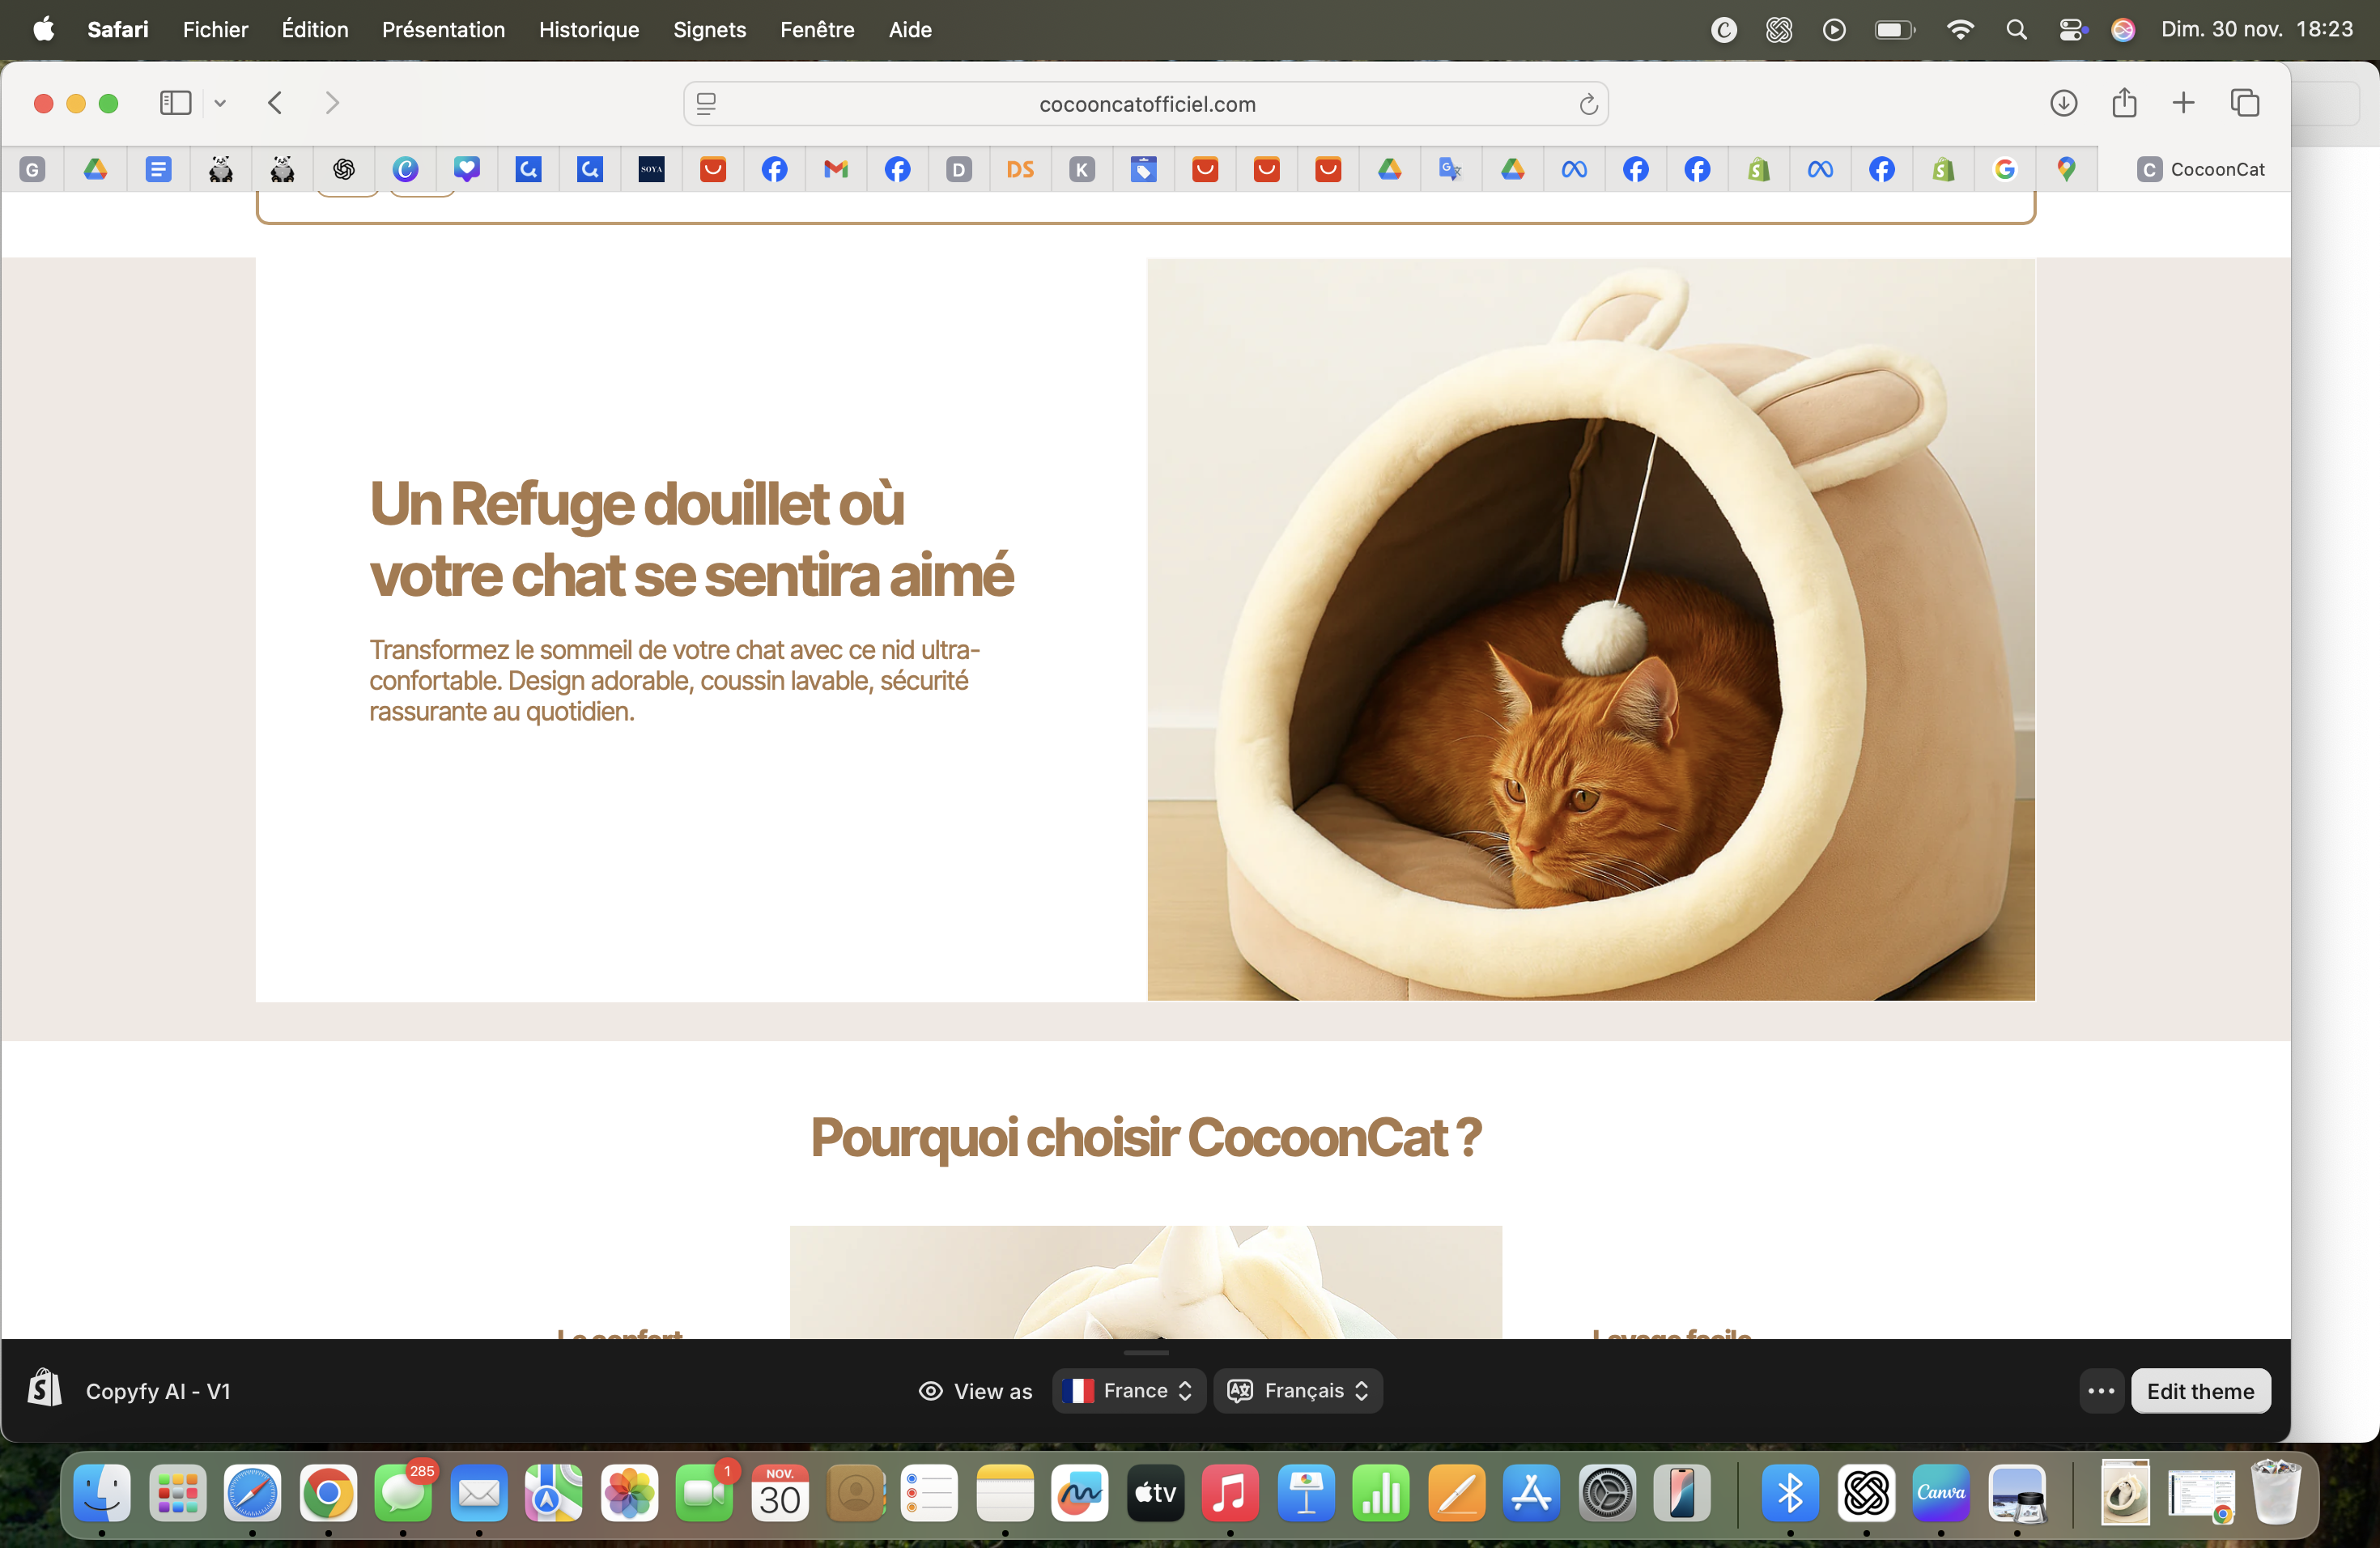The height and width of the screenshot is (1548, 2380).
Task: Open the Canva menu bar icon
Action: (x=1724, y=30)
